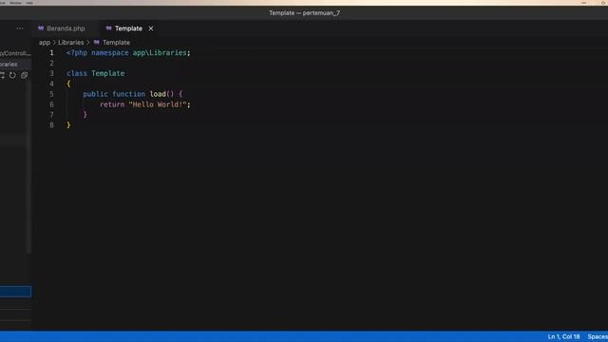Open the app breadcrumb segment
This screenshot has height=342, width=608.
point(45,42)
